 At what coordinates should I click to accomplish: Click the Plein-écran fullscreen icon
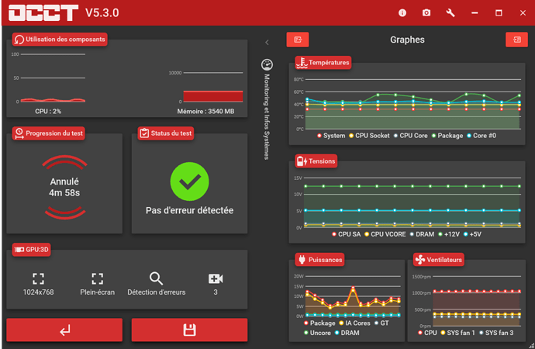point(97,278)
